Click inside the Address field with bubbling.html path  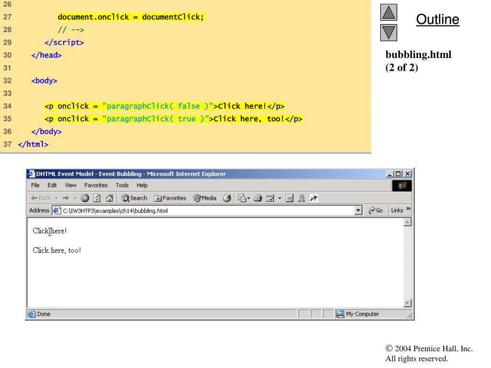[208, 211]
